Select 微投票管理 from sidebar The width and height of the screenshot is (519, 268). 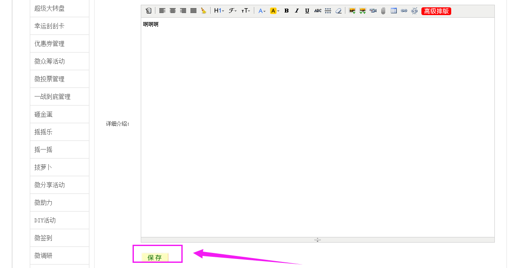[50, 79]
